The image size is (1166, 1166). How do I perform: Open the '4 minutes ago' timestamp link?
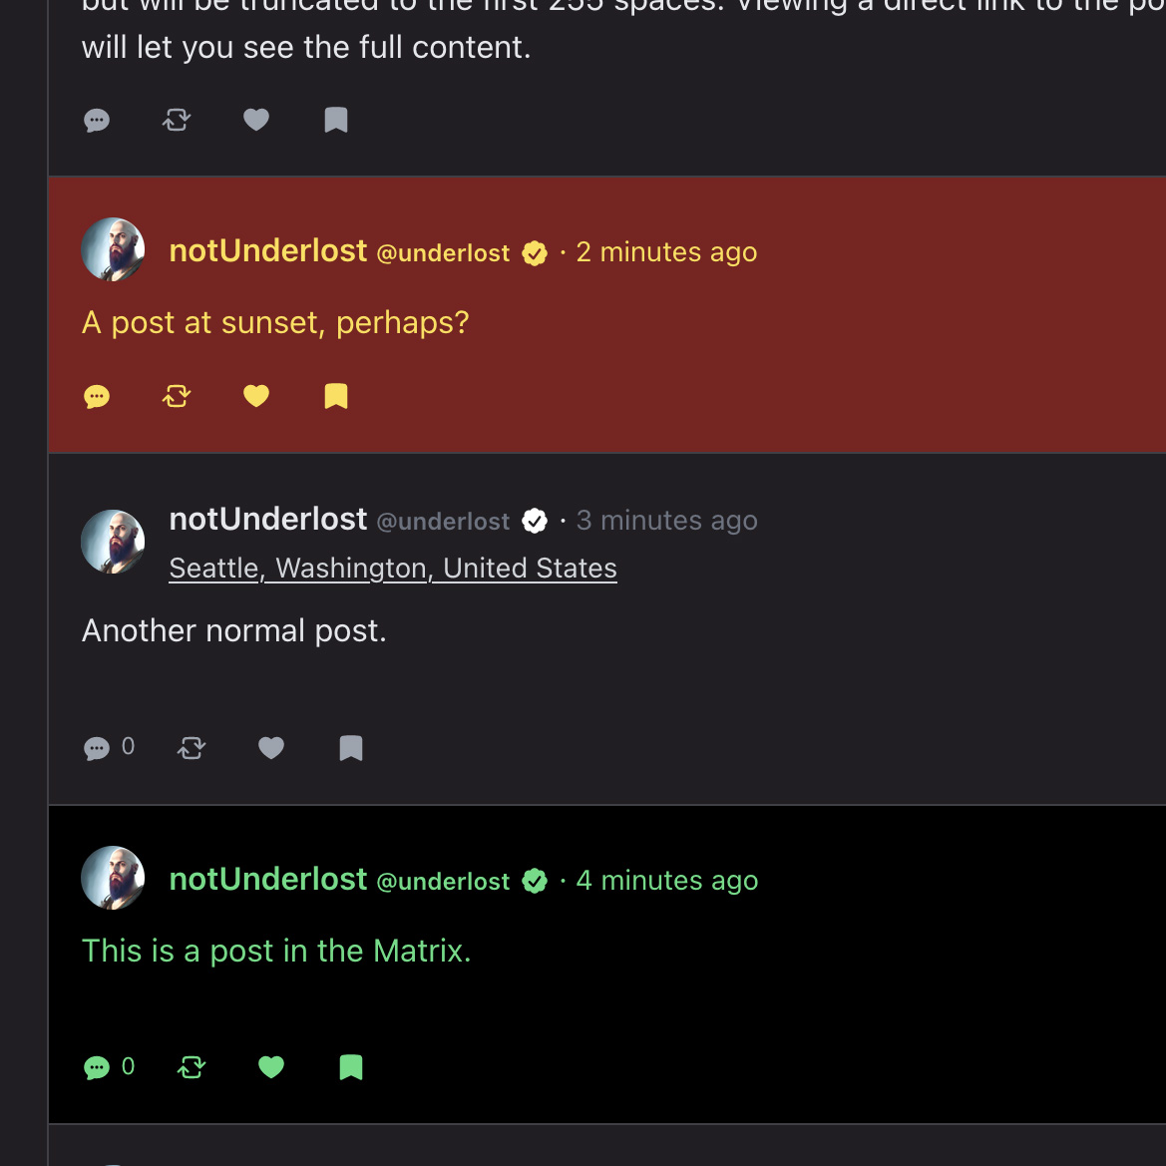click(x=666, y=881)
